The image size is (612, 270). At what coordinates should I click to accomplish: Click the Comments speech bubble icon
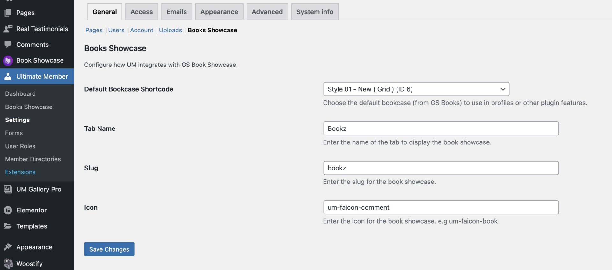[x=8, y=45]
